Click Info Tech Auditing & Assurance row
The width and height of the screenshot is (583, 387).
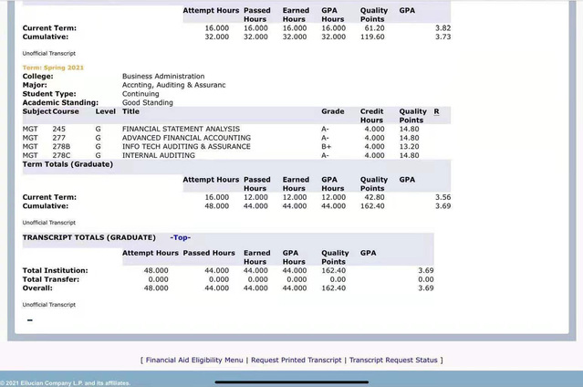point(186,146)
